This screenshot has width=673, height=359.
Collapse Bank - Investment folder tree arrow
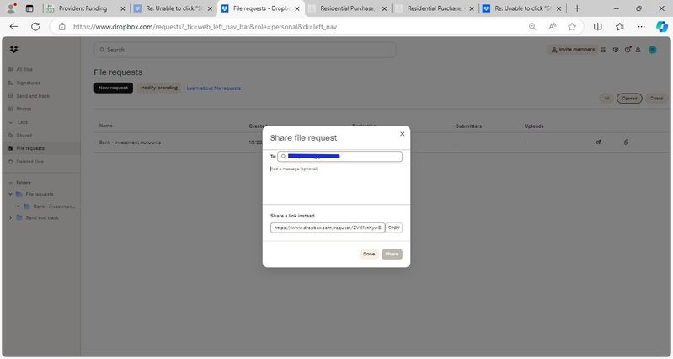coord(19,206)
